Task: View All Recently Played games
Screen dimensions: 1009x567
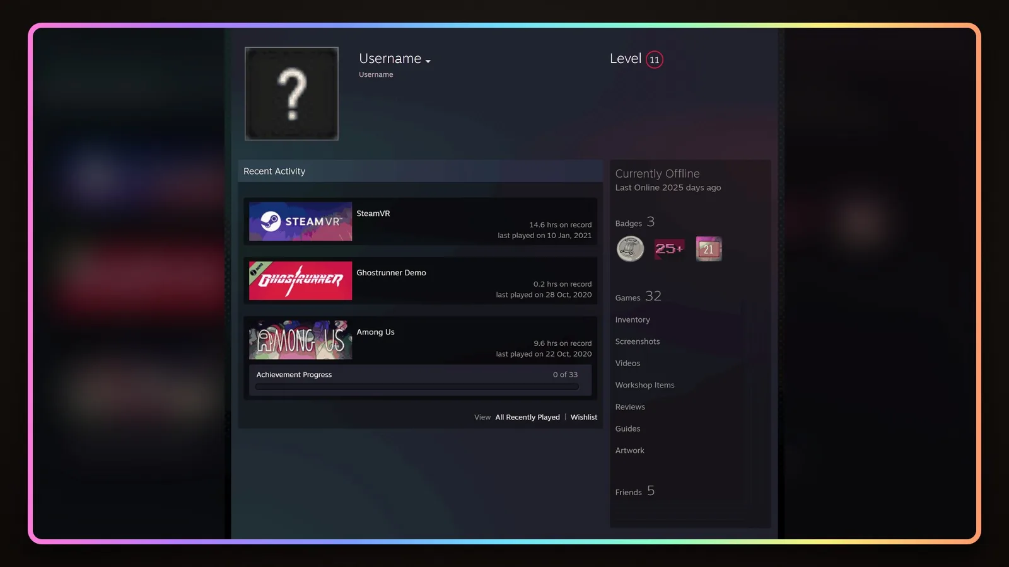Action: (x=527, y=417)
